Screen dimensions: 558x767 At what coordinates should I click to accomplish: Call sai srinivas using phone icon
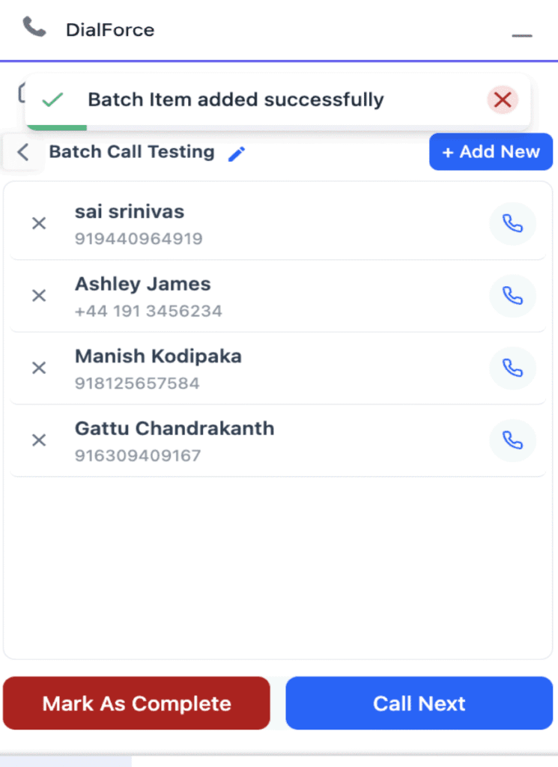[x=512, y=223]
